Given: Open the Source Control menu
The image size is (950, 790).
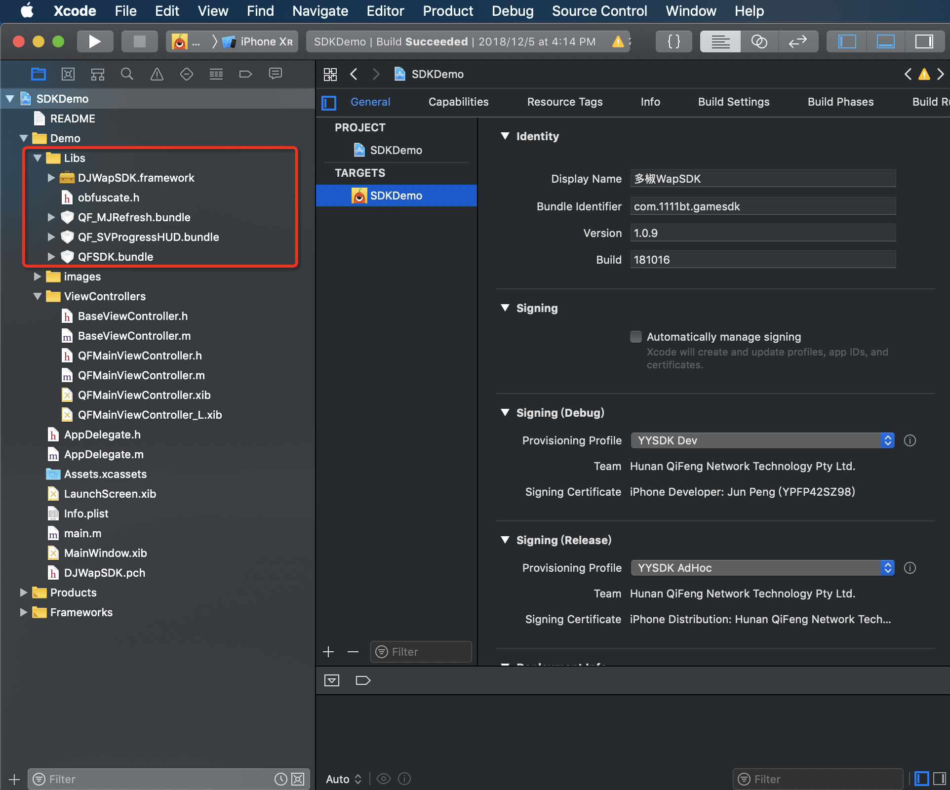Looking at the screenshot, I should pos(599,11).
